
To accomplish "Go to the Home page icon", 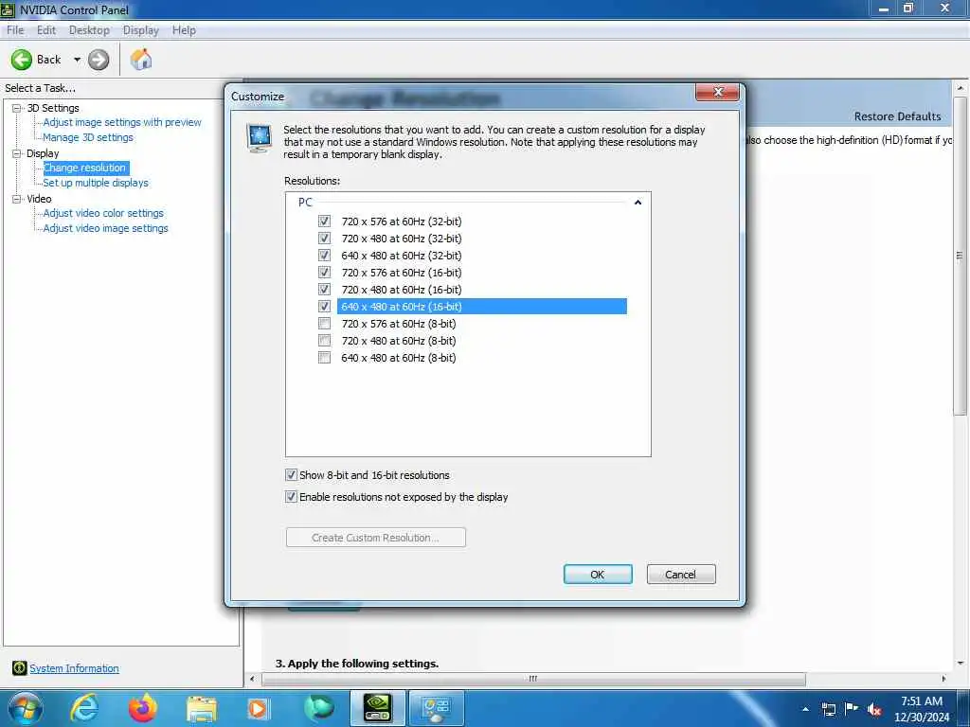I will pyautogui.click(x=141, y=60).
